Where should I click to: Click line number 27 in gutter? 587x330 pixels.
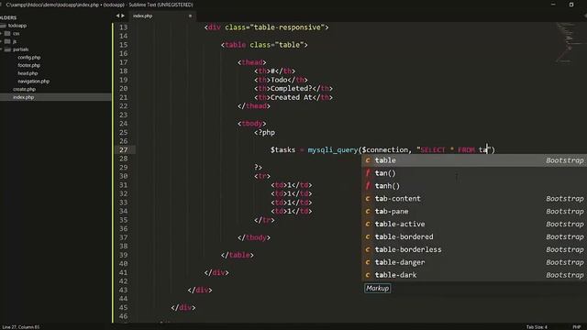(x=124, y=150)
